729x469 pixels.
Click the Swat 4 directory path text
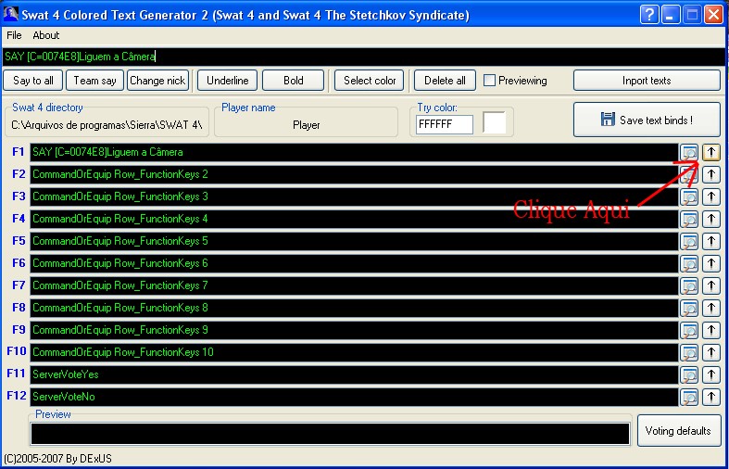click(107, 125)
